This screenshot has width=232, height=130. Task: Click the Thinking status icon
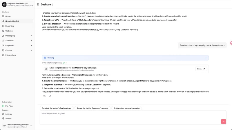click(x=45, y=58)
